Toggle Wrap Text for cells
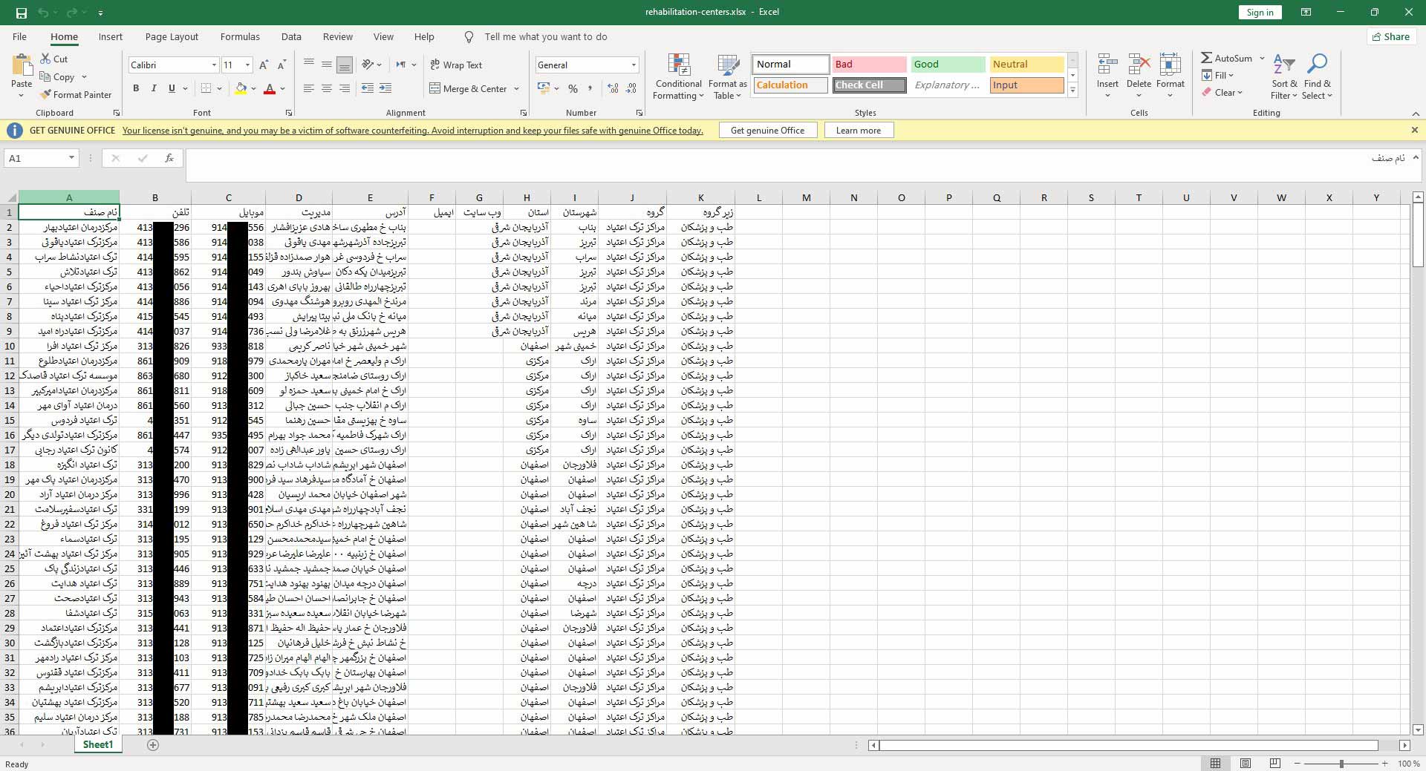The image size is (1426, 771). tap(456, 65)
